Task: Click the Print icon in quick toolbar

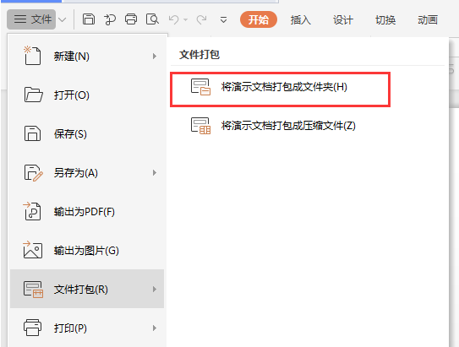Action: pos(131,19)
